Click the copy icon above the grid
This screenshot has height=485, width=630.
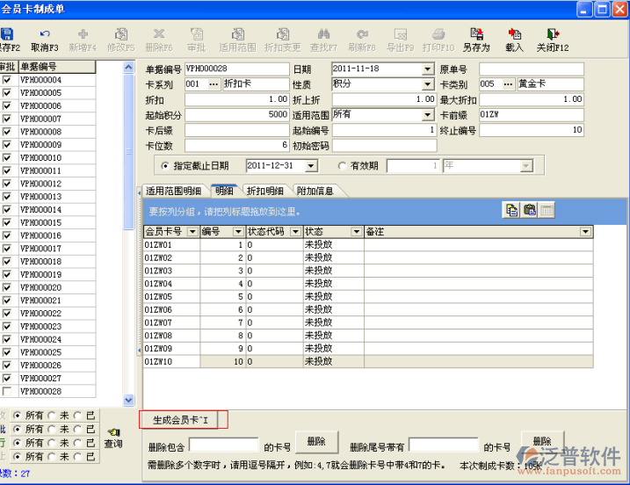click(x=511, y=210)
